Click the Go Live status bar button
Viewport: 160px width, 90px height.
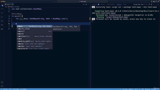coord(147,89)
